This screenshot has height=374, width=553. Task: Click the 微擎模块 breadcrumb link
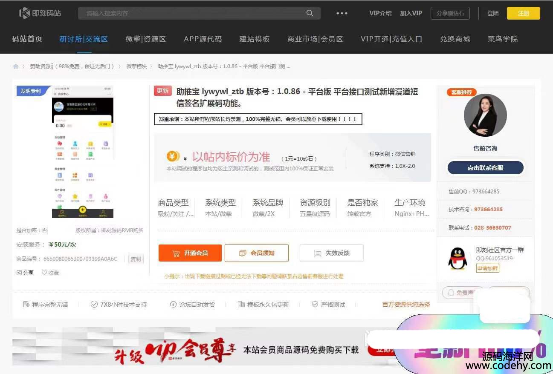[x=136, y=66]
